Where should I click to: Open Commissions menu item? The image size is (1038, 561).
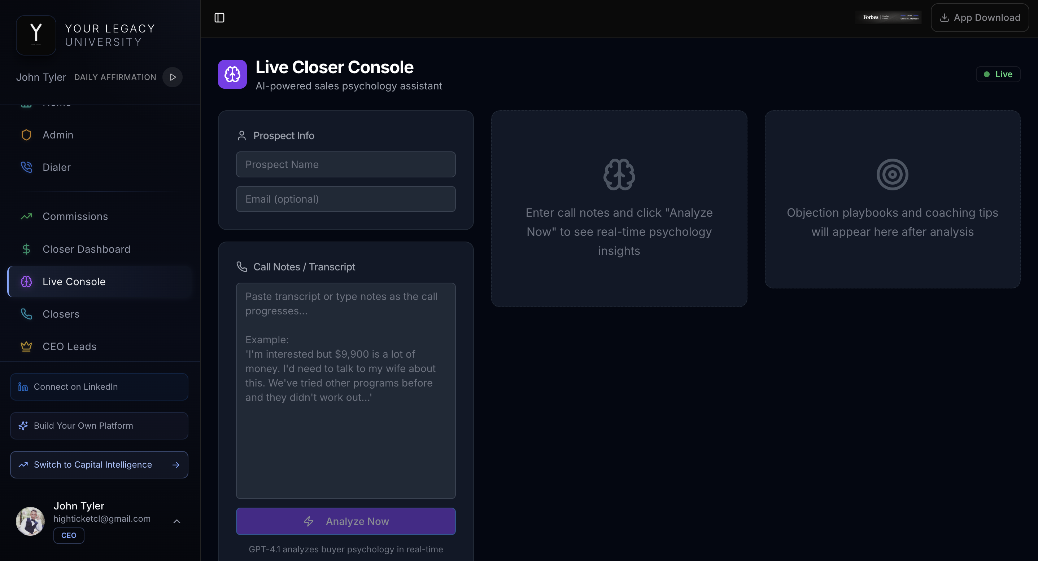(x=75, y=217)
